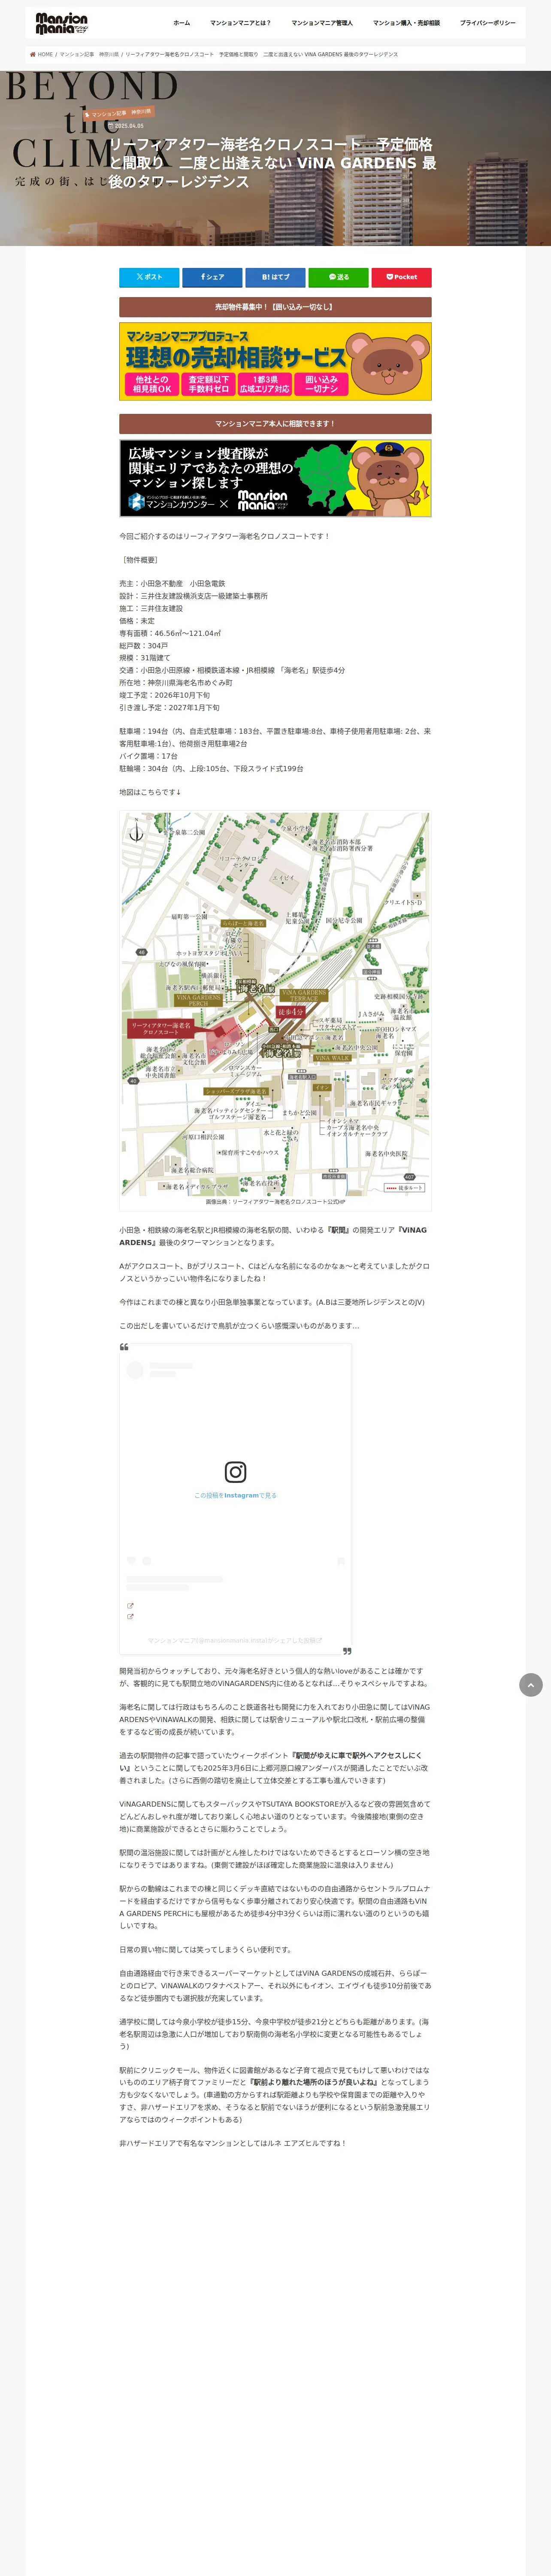
Task: Open the プライバシーポリシー menu item
Action: (x=488, y=23)
